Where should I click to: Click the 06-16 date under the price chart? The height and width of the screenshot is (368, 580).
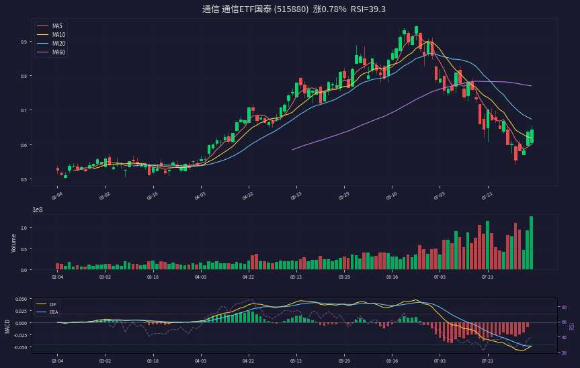(x=391, y=196)
